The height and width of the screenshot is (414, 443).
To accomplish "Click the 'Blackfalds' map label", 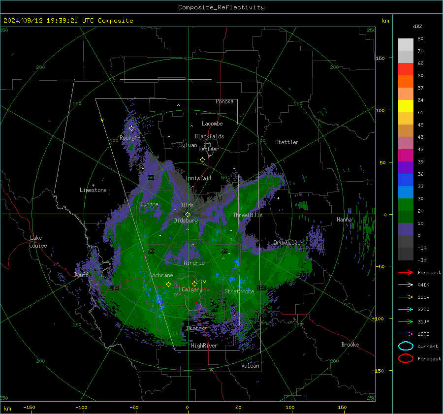I will point(209,136).
